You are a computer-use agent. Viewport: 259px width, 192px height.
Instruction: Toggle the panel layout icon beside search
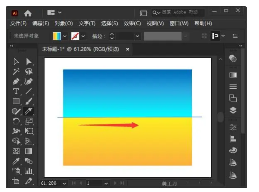tap(143, 13)
